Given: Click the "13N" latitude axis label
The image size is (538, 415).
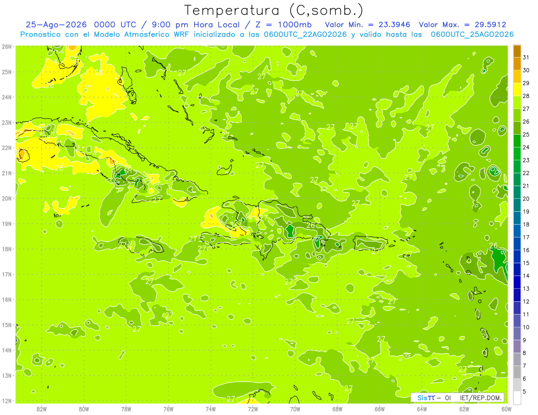Looking at the screenshot, I should pos(6,375).
